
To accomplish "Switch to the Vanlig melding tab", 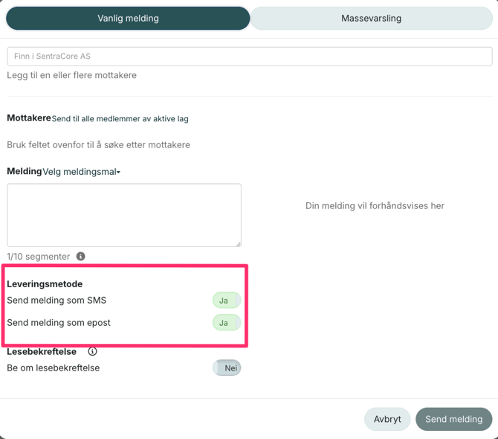I will pos(128,19).
